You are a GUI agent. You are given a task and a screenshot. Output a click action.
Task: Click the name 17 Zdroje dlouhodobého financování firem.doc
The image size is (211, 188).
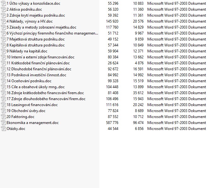[x=46, y=99]
